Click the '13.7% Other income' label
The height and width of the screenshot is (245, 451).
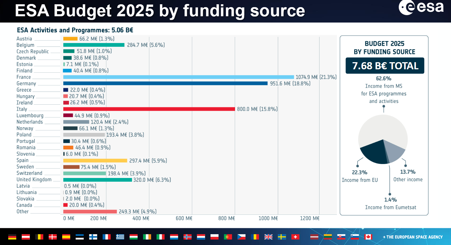408,176
